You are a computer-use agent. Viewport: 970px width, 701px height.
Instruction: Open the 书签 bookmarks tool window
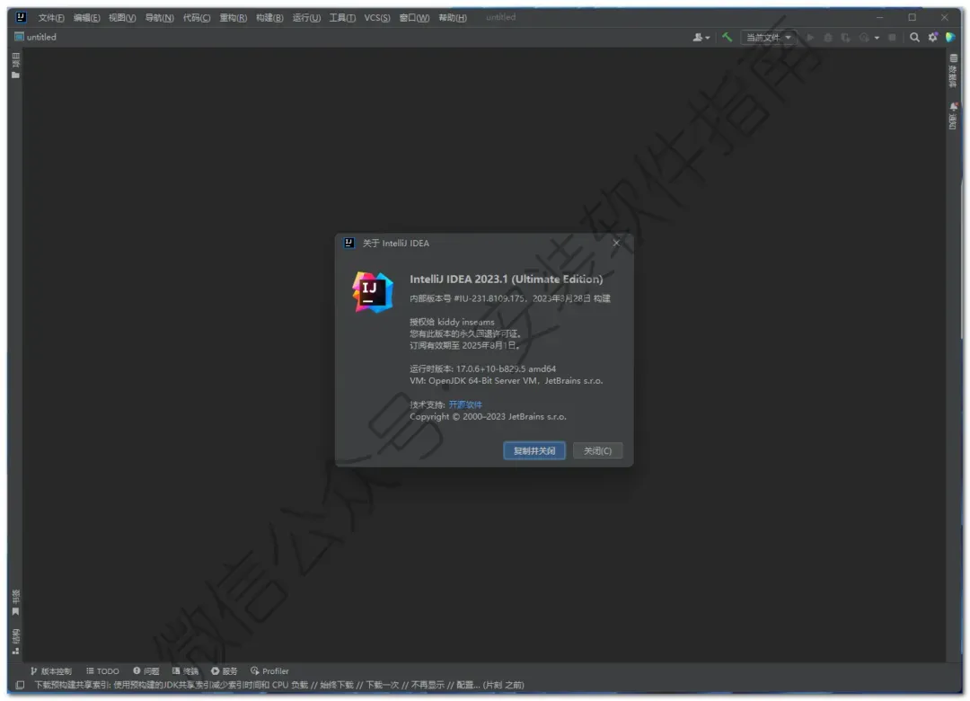pos(15,602)
